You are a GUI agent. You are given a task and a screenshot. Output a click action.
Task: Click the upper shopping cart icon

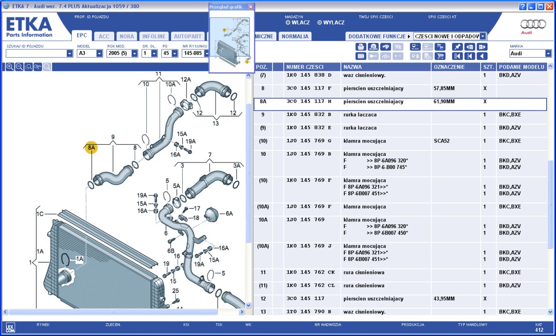click(440, 47)
